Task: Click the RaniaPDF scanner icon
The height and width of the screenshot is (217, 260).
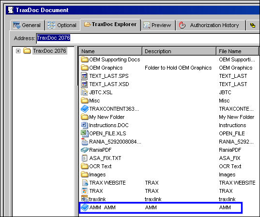Action: coord(85,150)
